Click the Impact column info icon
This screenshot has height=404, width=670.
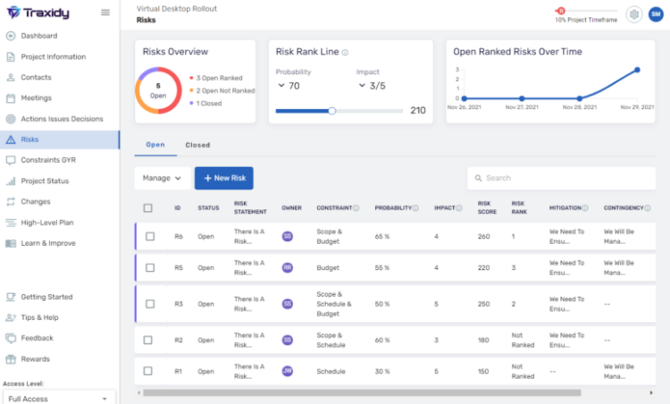pyautogui.click(x=459, y=208)
